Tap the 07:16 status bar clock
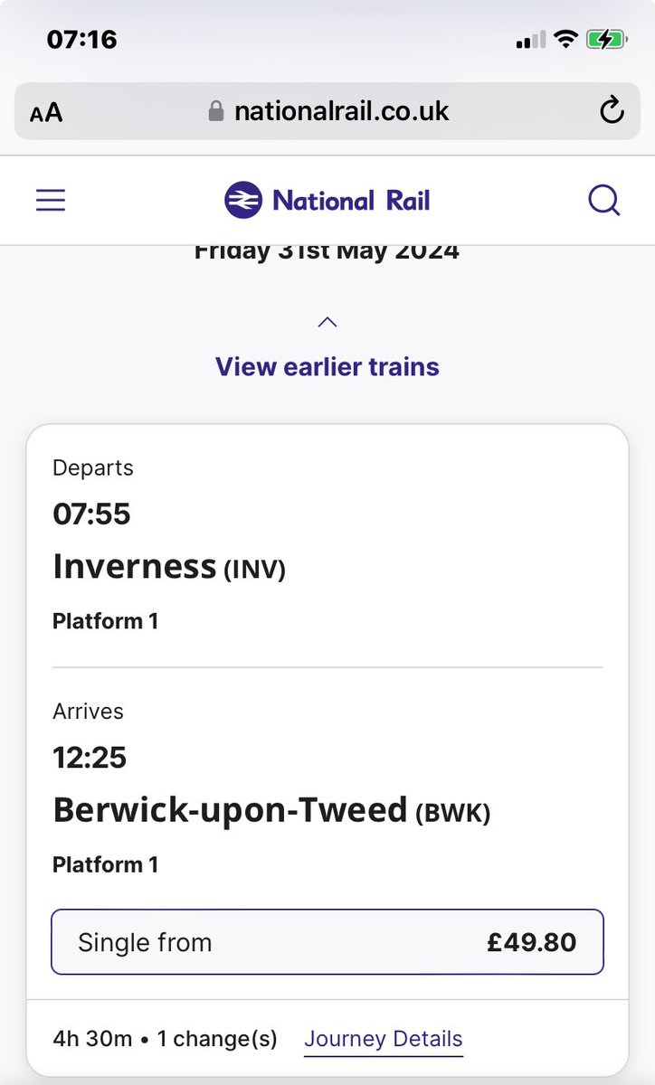This screenshot has height=1085, width=655. pos(81,40)
